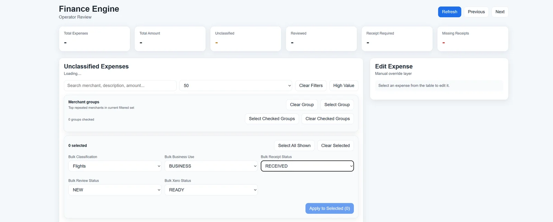Screen dimensions: 553x222
Task: Click the Operator Review subtitle
Action: pyautogui.click(x=75, y=17)
